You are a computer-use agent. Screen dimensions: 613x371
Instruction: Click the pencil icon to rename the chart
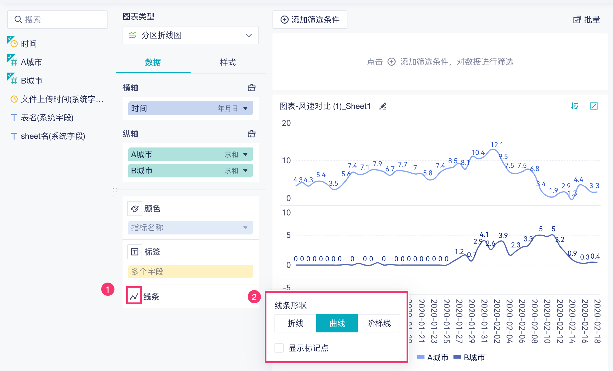383,107
